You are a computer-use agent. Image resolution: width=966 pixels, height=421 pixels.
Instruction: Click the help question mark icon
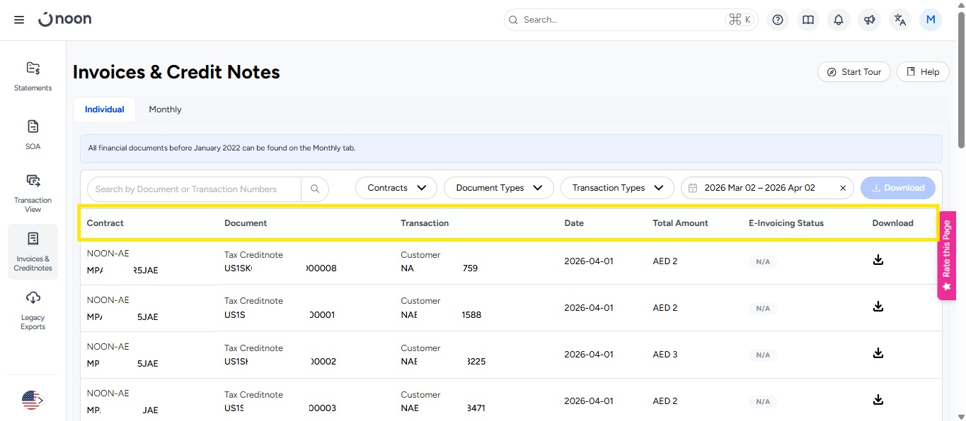click(x=778, y=20)
